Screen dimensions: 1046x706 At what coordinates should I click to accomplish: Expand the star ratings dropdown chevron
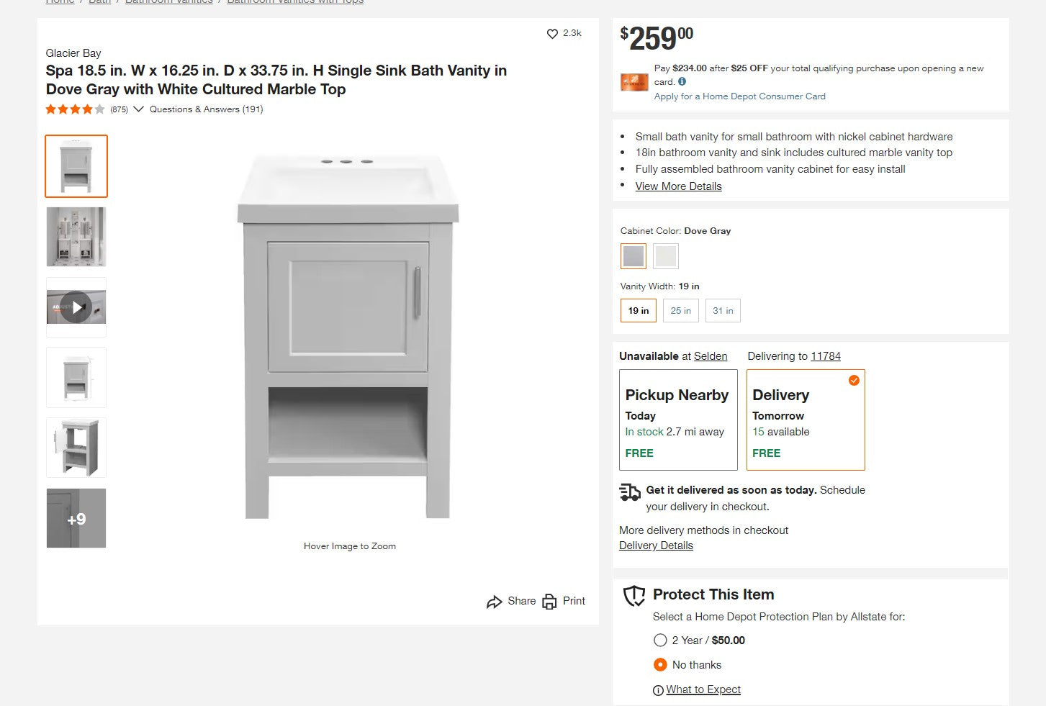tap(138, 109)
